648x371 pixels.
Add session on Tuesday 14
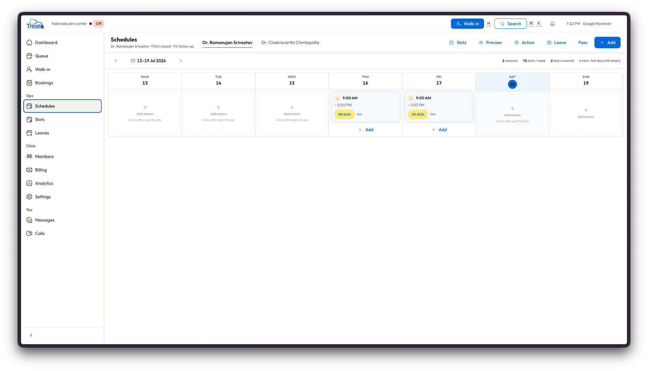coord(218,113)
